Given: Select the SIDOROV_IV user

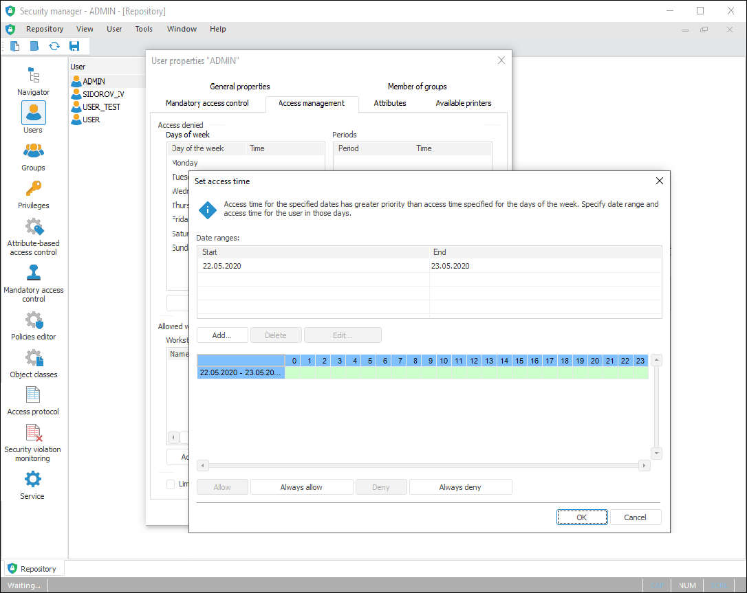Looking at the screenshot, I should tap(98, 94).
